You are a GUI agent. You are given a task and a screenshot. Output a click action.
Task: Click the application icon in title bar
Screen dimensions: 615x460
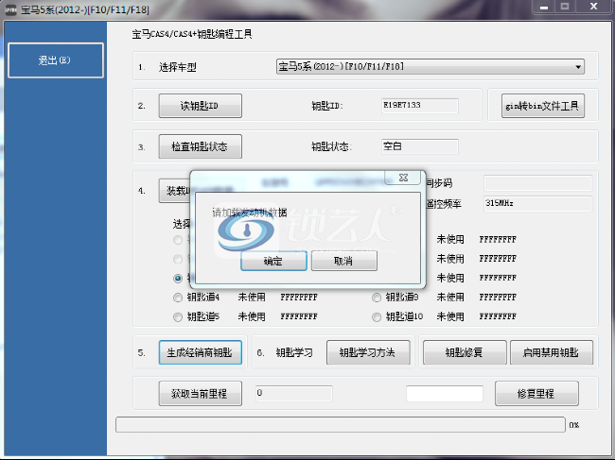[x=10, y=10]
